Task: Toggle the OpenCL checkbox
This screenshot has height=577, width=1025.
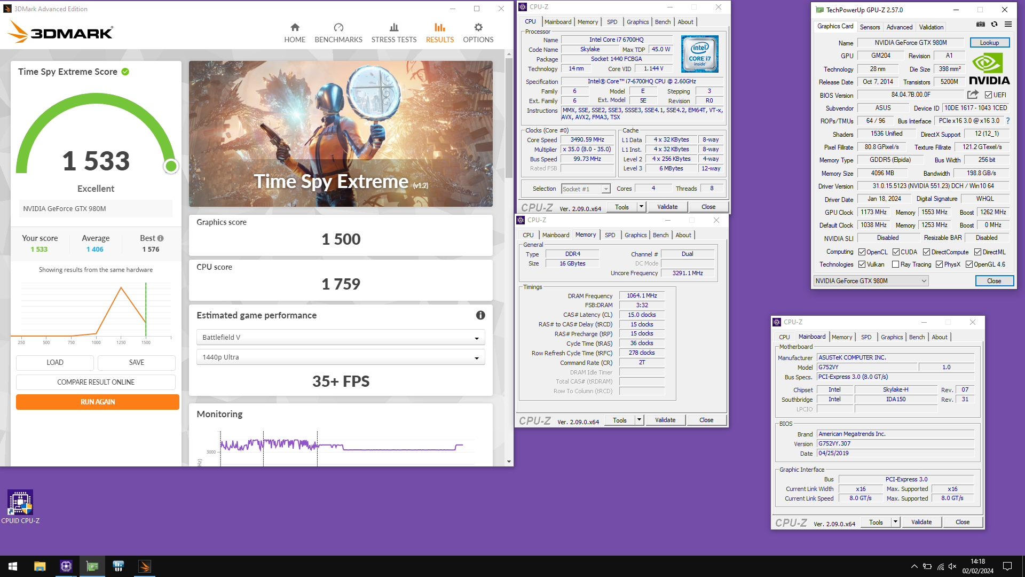Action: point(862,252)
